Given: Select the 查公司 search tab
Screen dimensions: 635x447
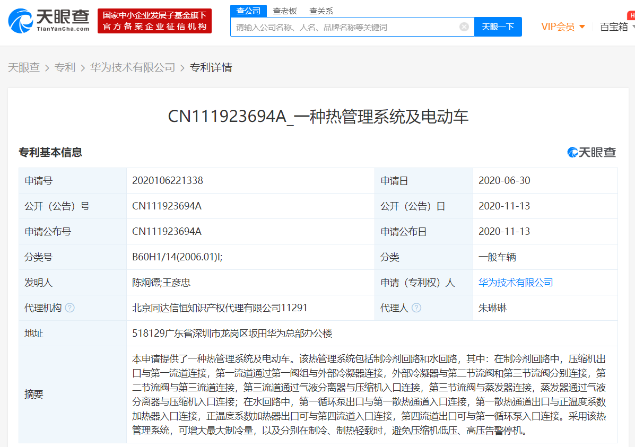Looking at the screenshot, I should (248, 11).
